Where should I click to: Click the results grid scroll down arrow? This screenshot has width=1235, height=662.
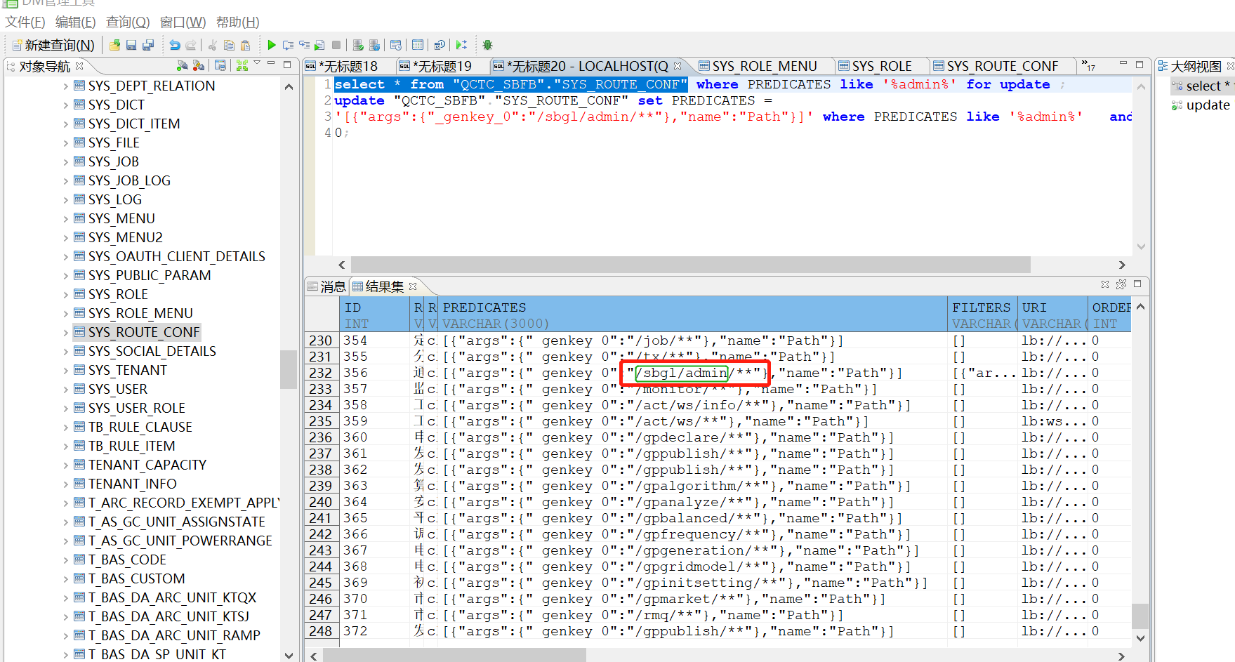pos(1140,638)
